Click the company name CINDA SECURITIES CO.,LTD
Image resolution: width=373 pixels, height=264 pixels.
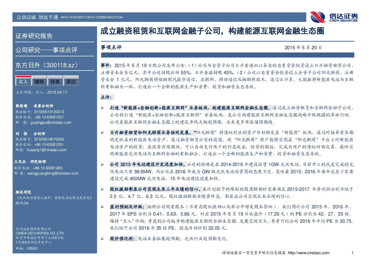pos(40,233)
